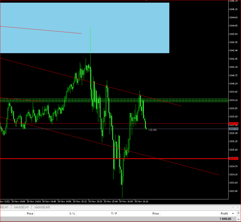This screenshot has width=241, height=222.
Task: Select the 1 840.00 profit value
Action: [x=225, y=219]
